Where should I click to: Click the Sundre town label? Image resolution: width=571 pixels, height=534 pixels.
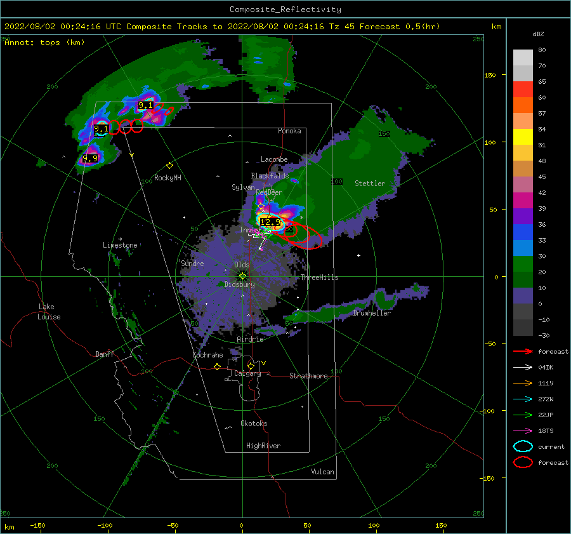click(192, 264)
